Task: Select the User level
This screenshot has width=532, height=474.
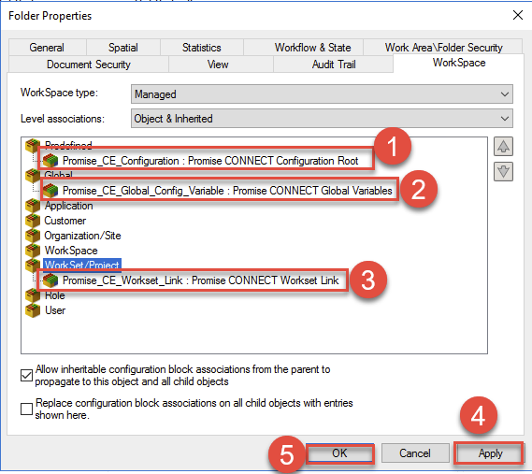Action: 55,310
